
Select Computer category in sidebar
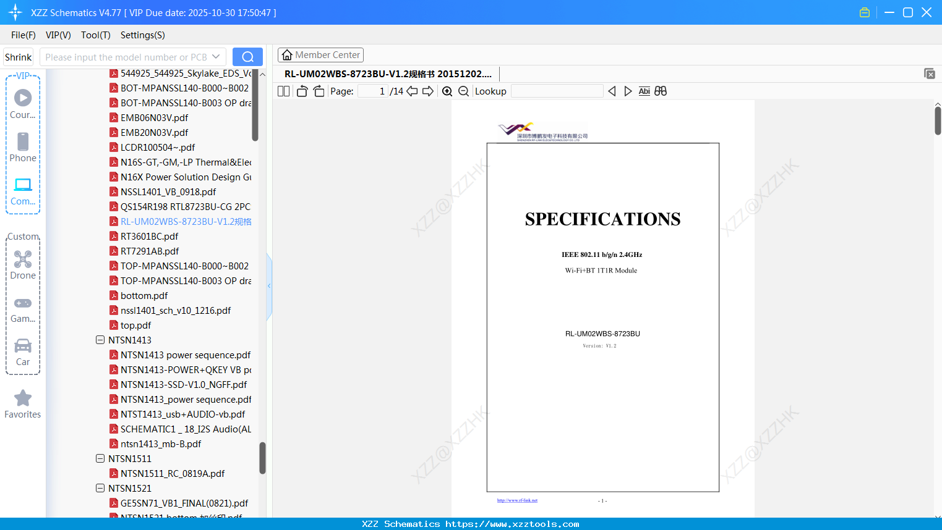(x=23, y=191)
